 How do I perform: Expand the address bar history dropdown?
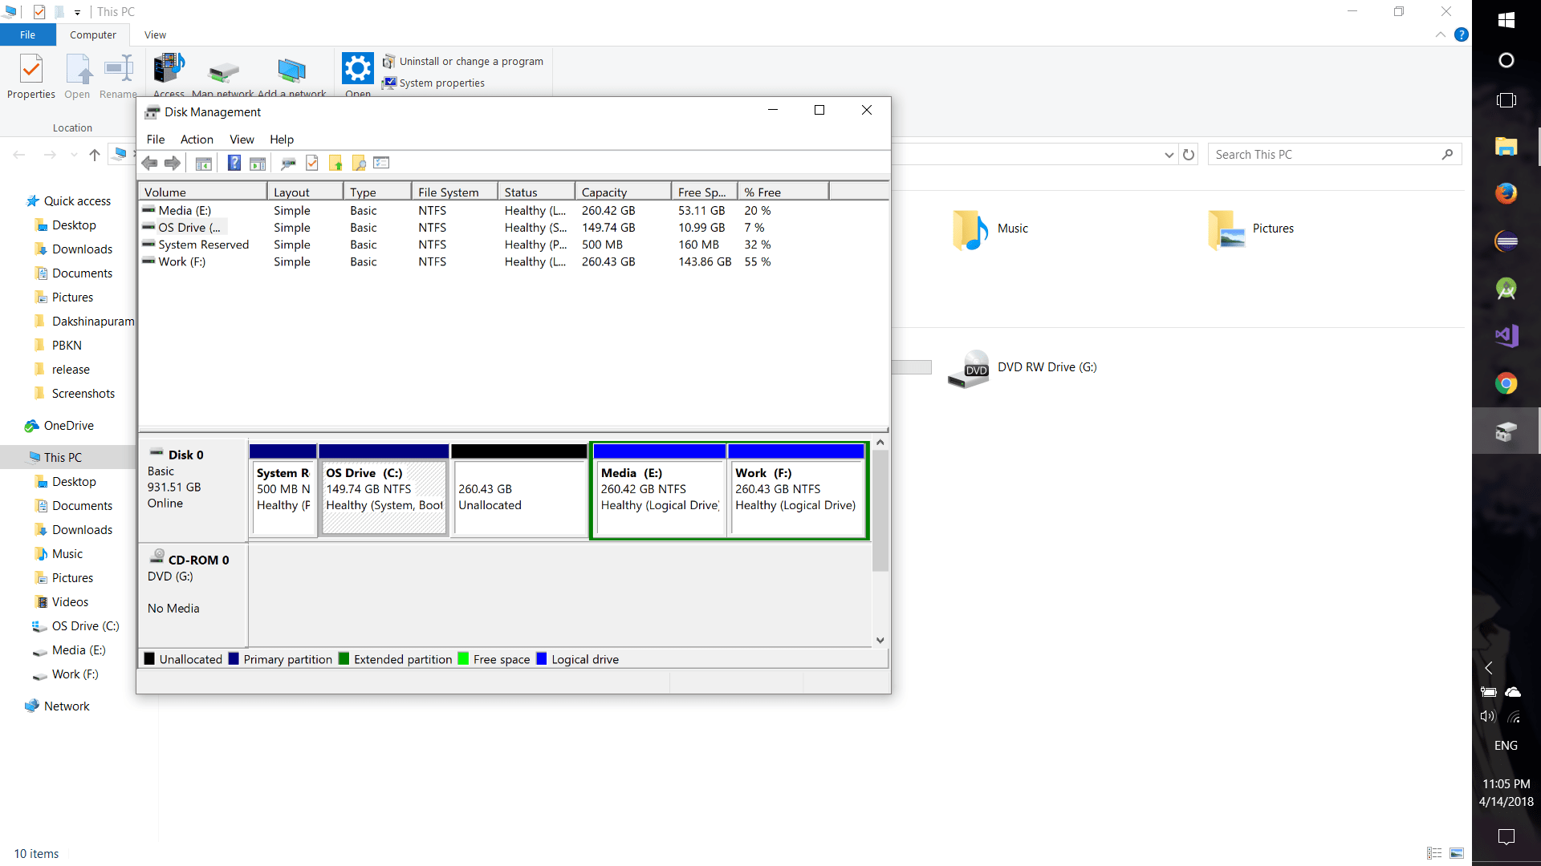1169,155
